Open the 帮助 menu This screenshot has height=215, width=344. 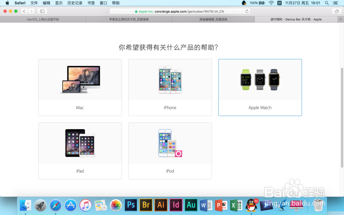click(116, 3)
